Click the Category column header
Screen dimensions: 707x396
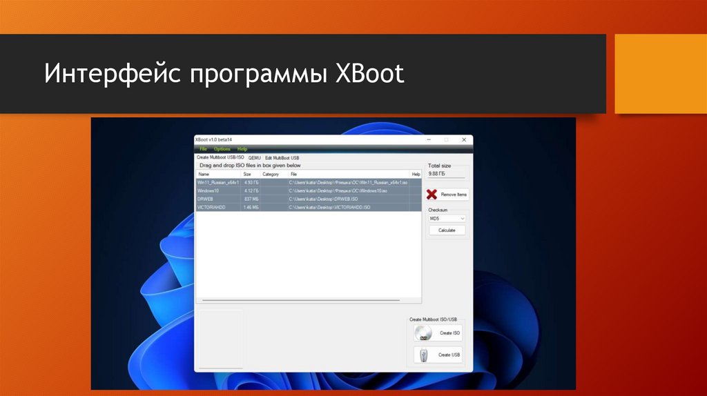click(273, 175)
